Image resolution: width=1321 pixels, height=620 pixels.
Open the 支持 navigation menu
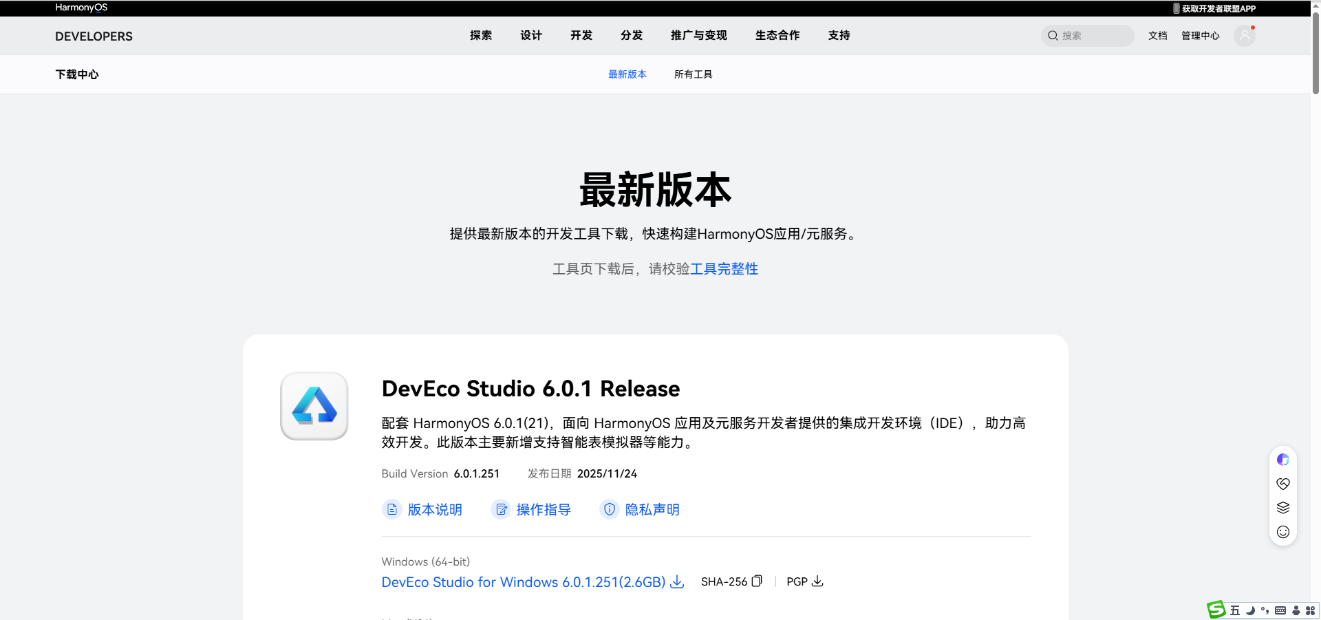839,35
